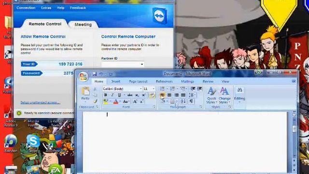Click the Bold button in Word ribbon
This screenshot has width=309, height=174.
coord(106,95)
